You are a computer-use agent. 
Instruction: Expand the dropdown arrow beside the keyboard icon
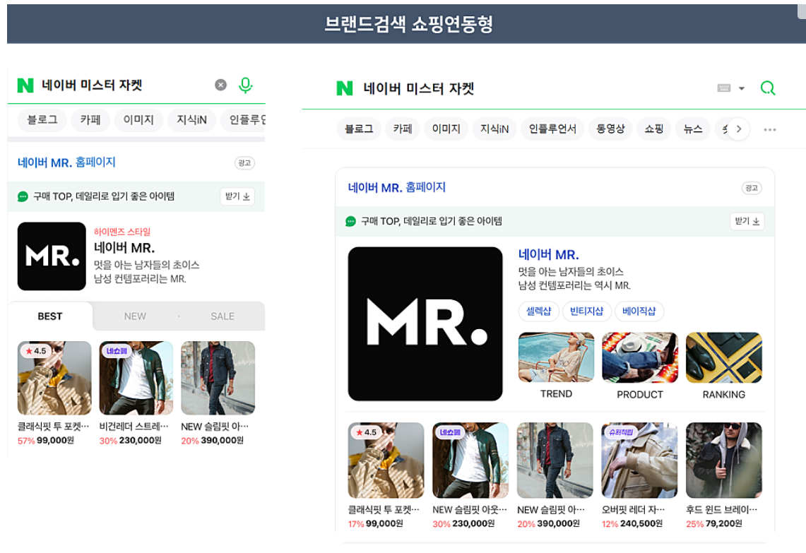[x=742, y=88]
